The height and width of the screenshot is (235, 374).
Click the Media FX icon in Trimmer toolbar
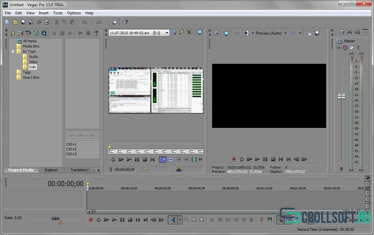pos(181,32)
